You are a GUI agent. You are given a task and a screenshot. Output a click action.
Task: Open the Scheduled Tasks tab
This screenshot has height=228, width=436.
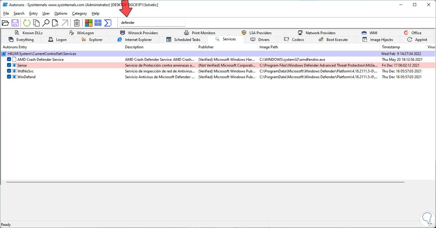pos(183,39)
